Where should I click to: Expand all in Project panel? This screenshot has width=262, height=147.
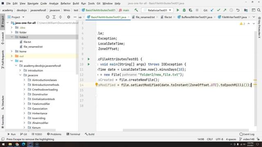(54, 17)
